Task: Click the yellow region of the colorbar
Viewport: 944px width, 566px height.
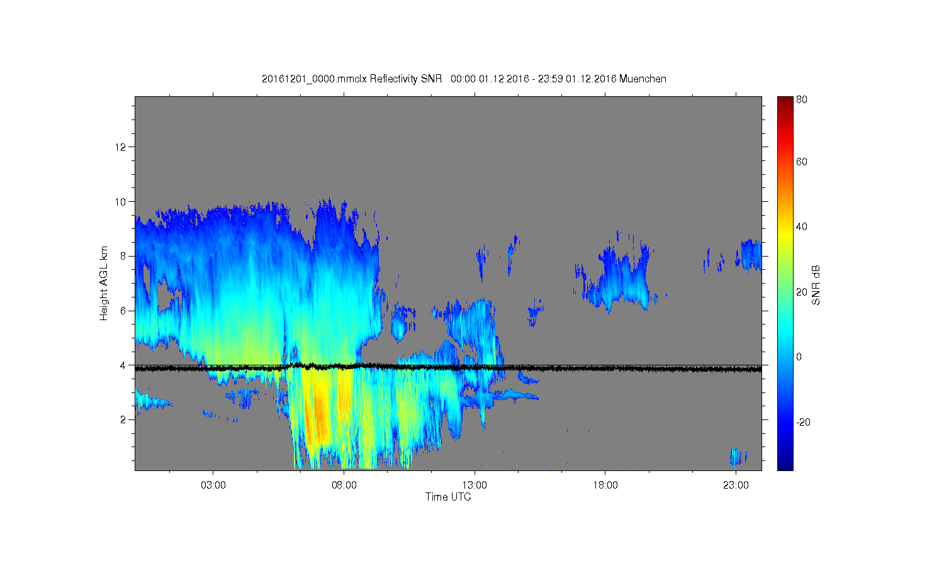Action: [785, 236]
